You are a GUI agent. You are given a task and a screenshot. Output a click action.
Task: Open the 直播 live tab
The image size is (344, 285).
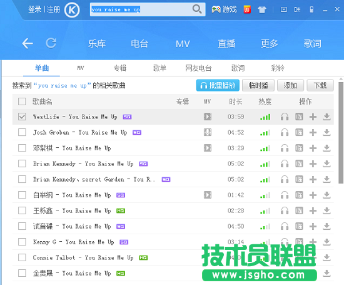[226, 43]
